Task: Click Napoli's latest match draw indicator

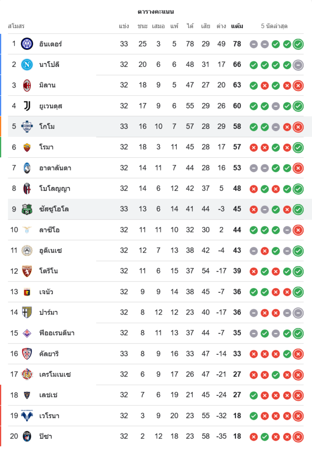Action: coord(298,65)
